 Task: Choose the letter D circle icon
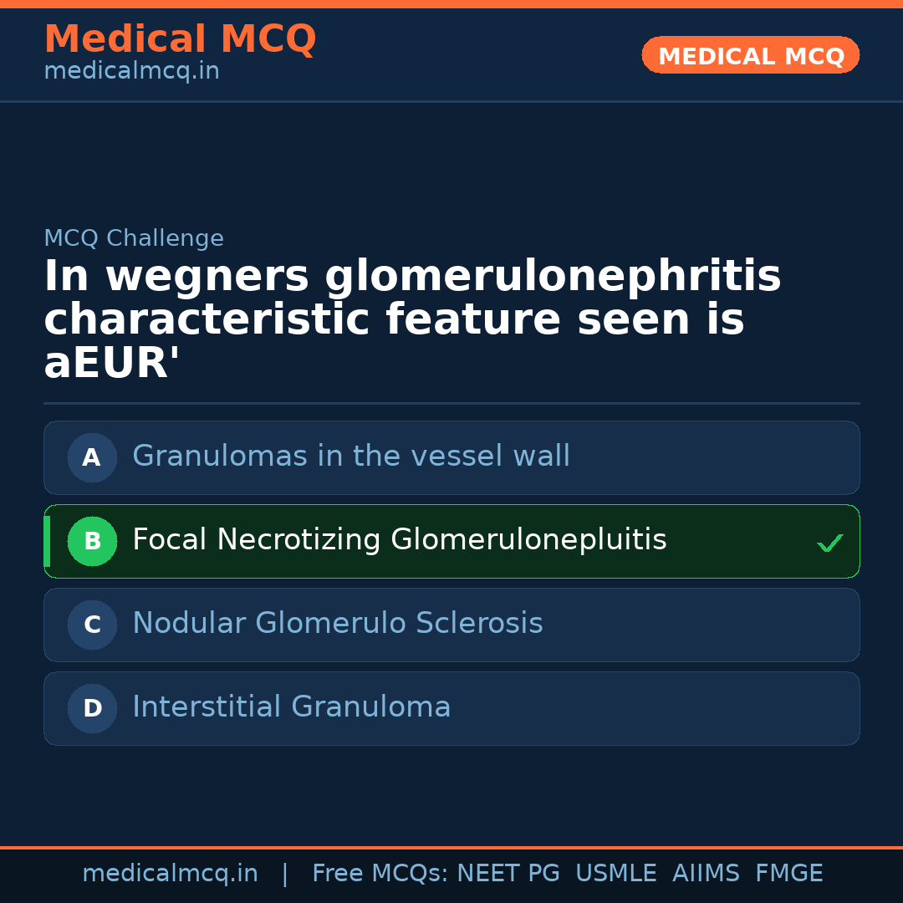point(92,708)
